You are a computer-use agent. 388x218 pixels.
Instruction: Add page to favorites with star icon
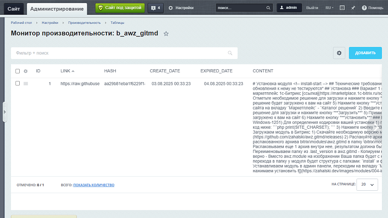pos(166,34)
